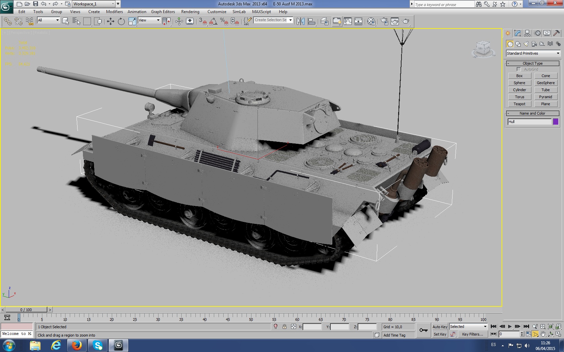This screenshot has height=352, width=564.
Task: Click the Cylinder button
Action: [x=519, y=90]
